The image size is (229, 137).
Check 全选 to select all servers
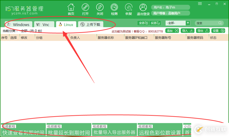click(x=143, y=23)
